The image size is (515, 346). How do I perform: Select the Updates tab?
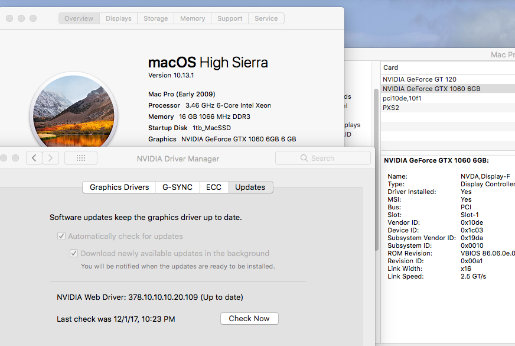click(x=250, y=187)
